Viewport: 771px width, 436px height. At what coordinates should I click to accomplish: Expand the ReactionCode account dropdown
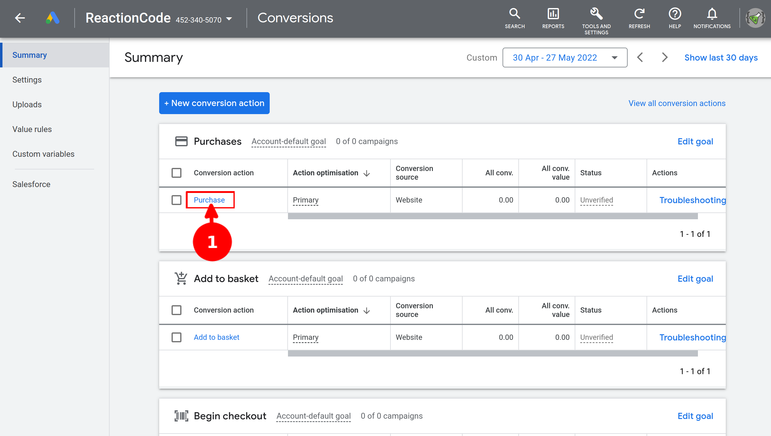coord(229,19)
